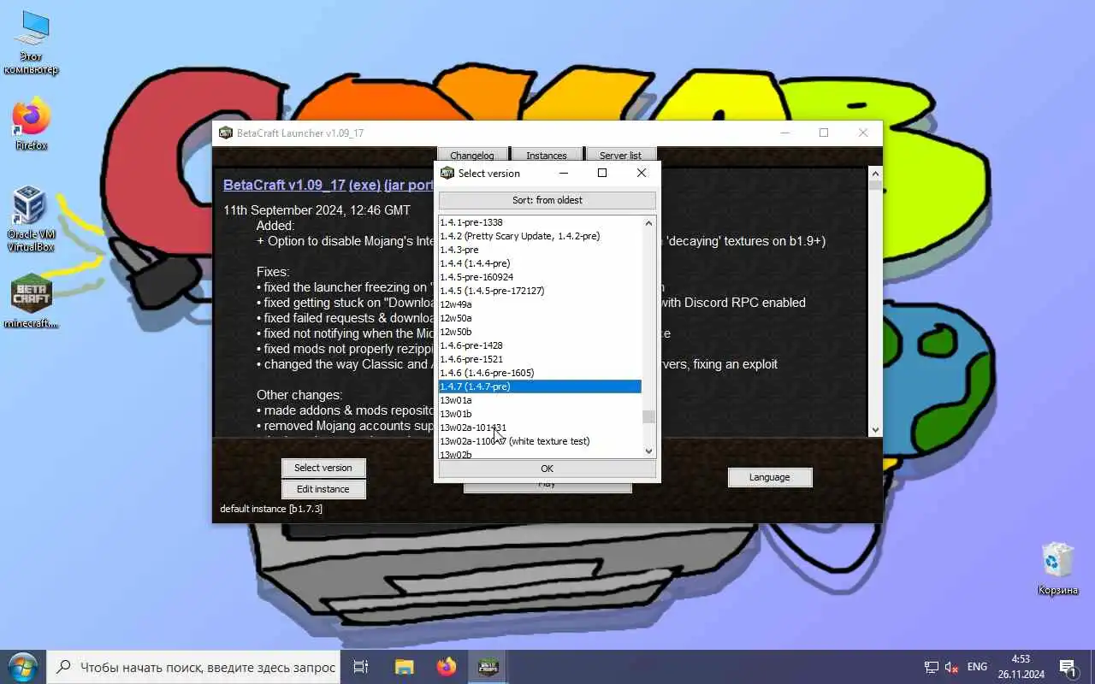The height and width of the screenshot is (684, 1095).
Task: Open the BetaCraft minecraft desktop icon
Action: point(31,301)
